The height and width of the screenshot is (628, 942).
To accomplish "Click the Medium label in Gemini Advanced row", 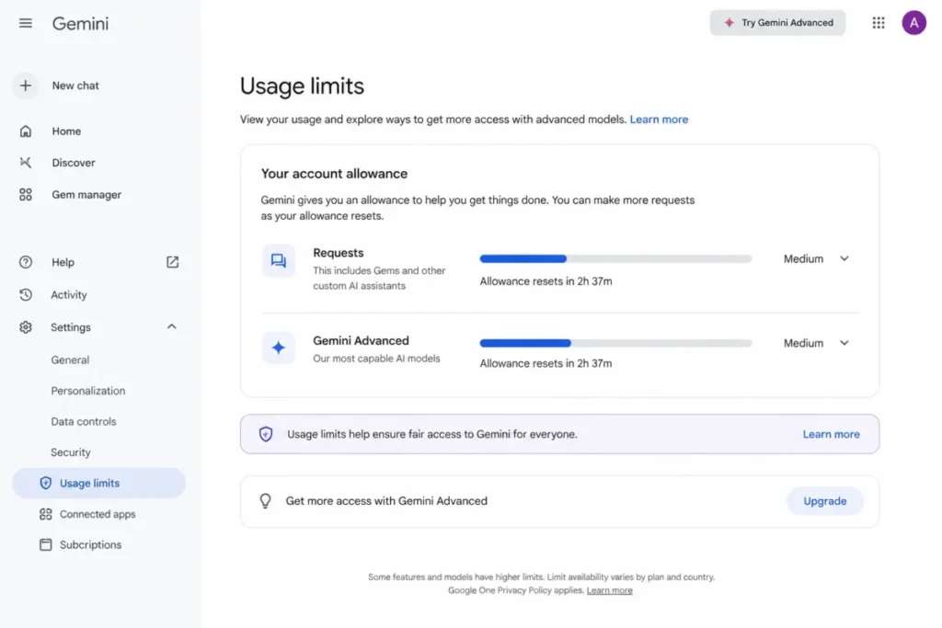I will 803,343.
